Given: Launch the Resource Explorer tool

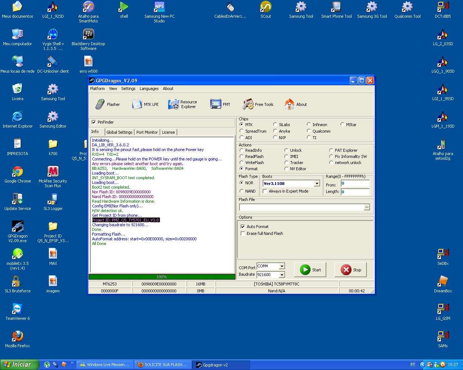Looking at the screenshot, I should point(182,104).
